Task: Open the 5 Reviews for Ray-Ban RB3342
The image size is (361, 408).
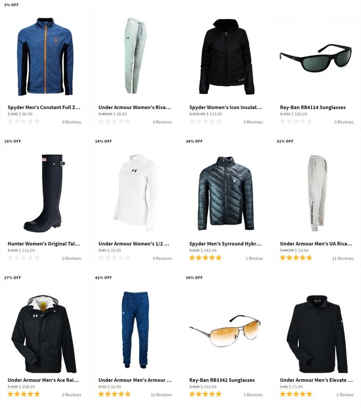Action: tap(253, 395)
